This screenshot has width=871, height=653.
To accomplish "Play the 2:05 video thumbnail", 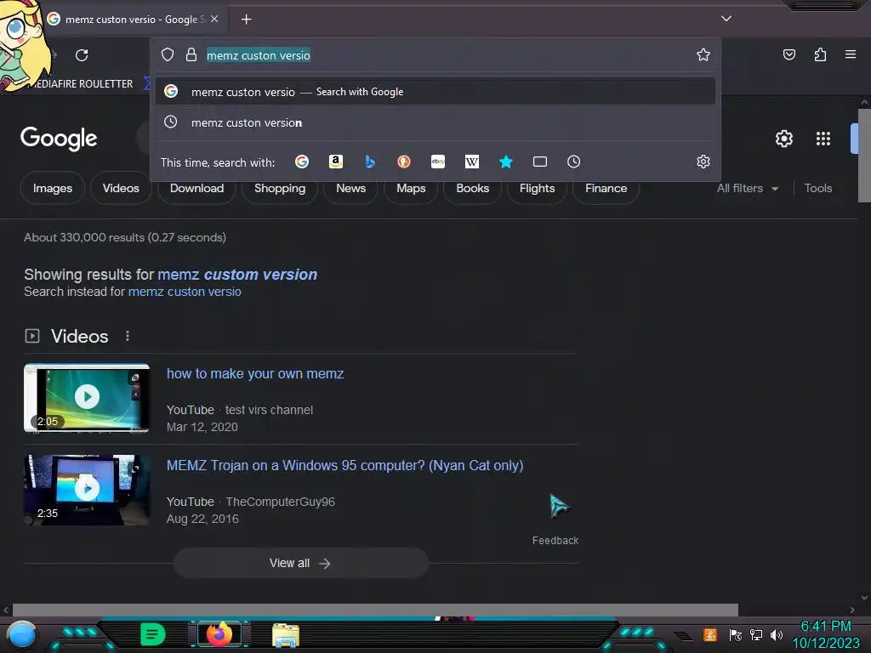I will [87, 398].
